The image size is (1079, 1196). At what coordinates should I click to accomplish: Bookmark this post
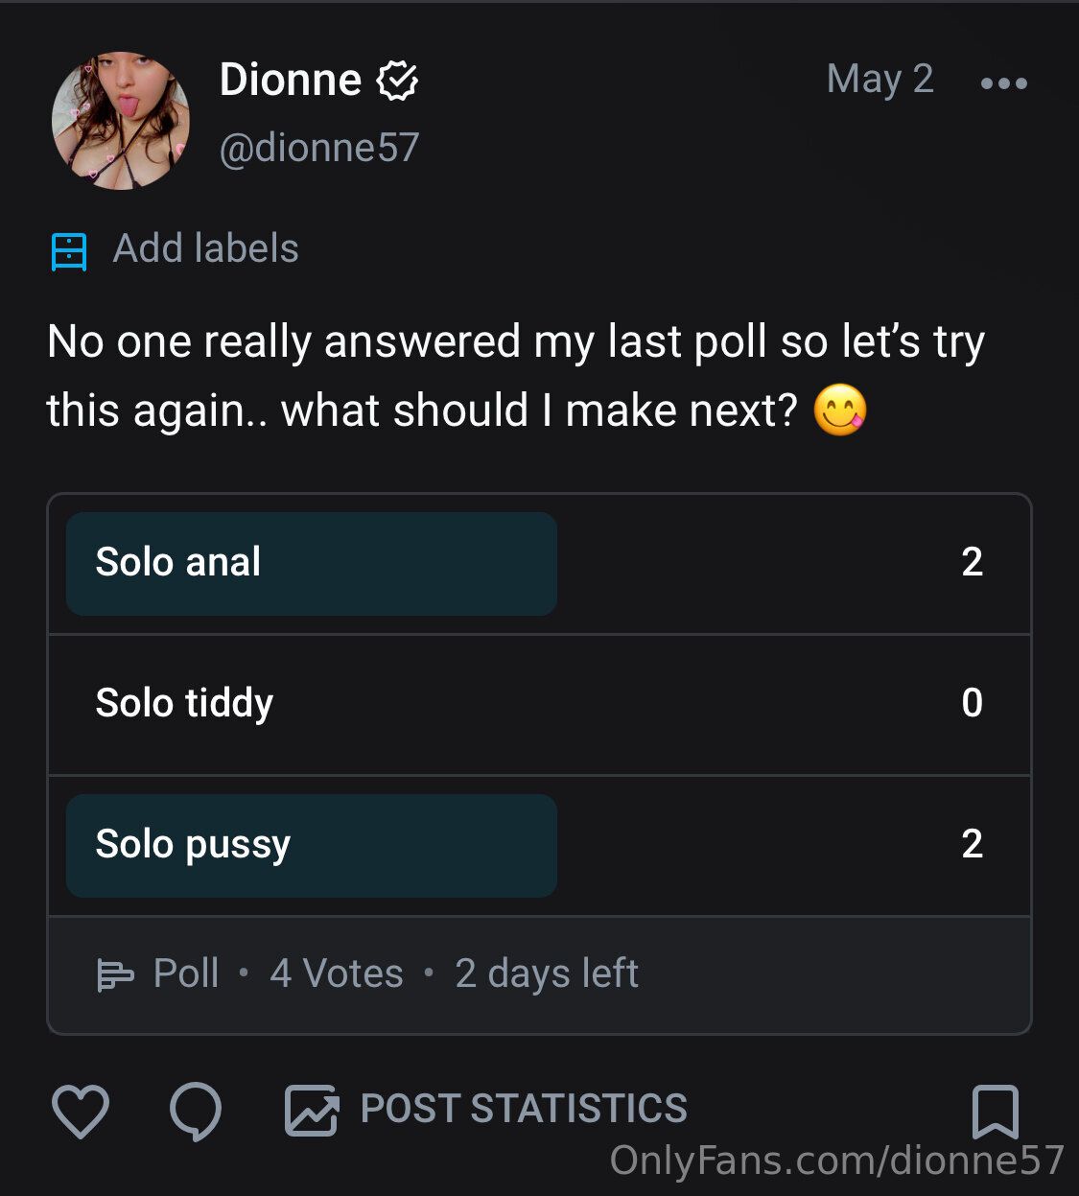click(x=995, y=1111)
